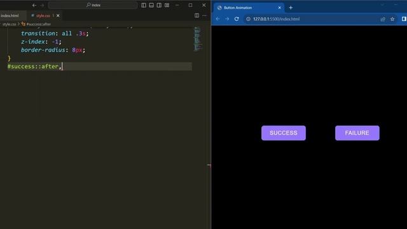407x229 pixels.
Task: Split the editor to the right
Action: click(197, 15)
